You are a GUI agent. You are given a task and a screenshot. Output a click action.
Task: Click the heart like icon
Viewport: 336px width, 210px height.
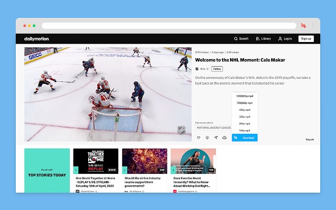pos(198,138)
